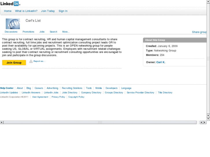Screen dimensions: 210x157
Task: Click the Share group link
Action: click(x=199, y=32)
